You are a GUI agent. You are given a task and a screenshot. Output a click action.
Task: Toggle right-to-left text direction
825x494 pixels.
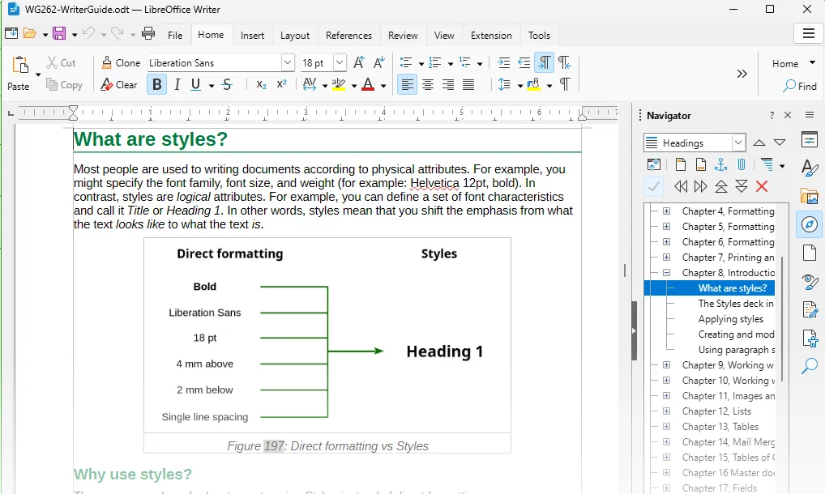click(x=565, y=63)
